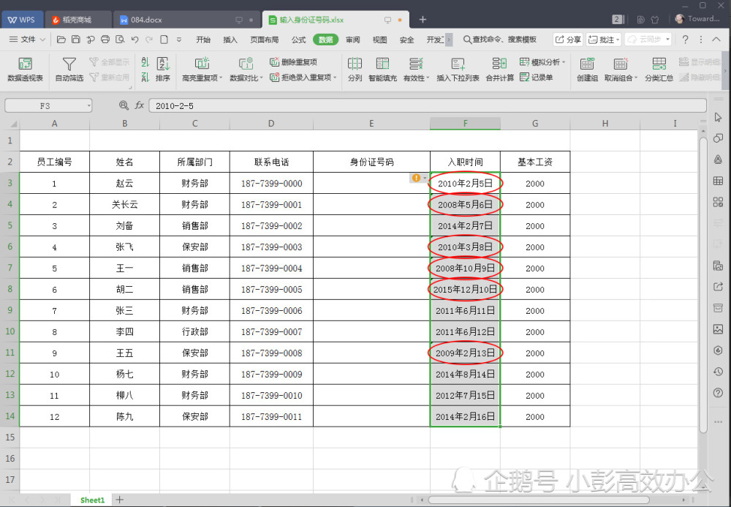Collapse the ribbon with the up chevron
The image size is (731, 507).
716,40
